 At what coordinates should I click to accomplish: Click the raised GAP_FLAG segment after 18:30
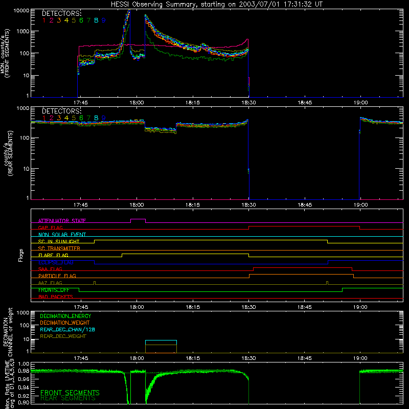pyautogui.click(x=304, y=226)
